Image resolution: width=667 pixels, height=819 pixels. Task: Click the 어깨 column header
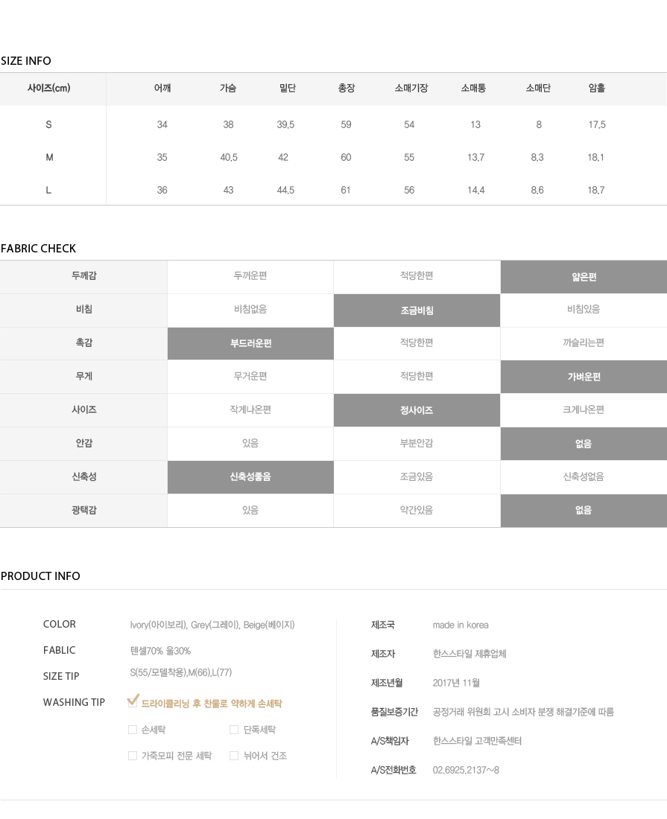point(162,89)
